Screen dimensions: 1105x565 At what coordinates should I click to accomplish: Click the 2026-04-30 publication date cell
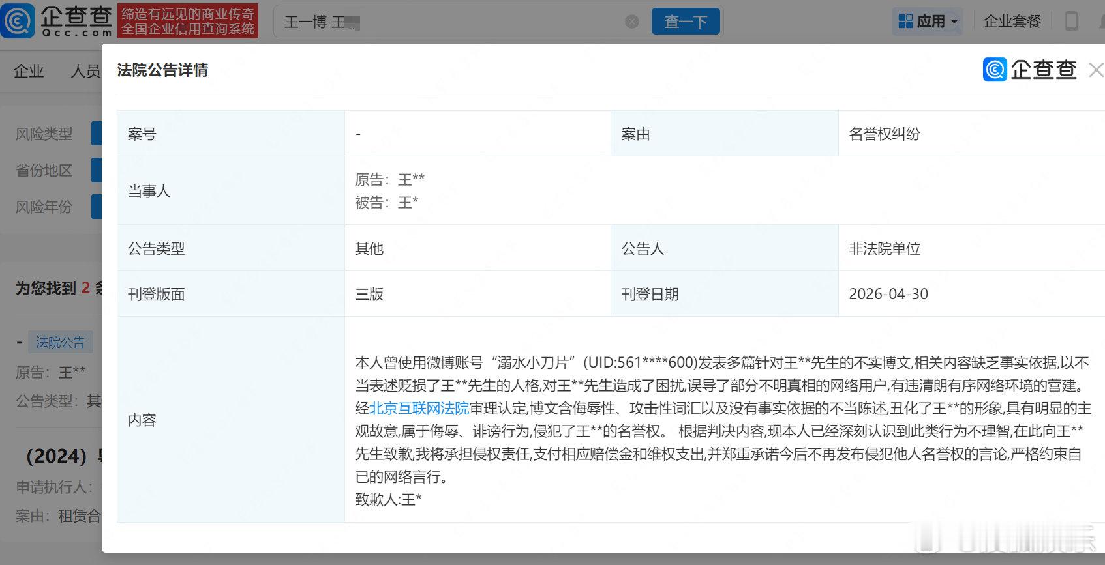tap(971, 294)
